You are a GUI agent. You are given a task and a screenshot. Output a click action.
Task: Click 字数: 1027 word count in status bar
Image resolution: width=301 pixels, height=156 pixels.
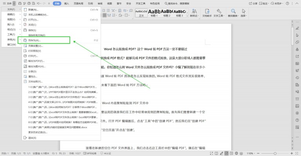(75, 153)
